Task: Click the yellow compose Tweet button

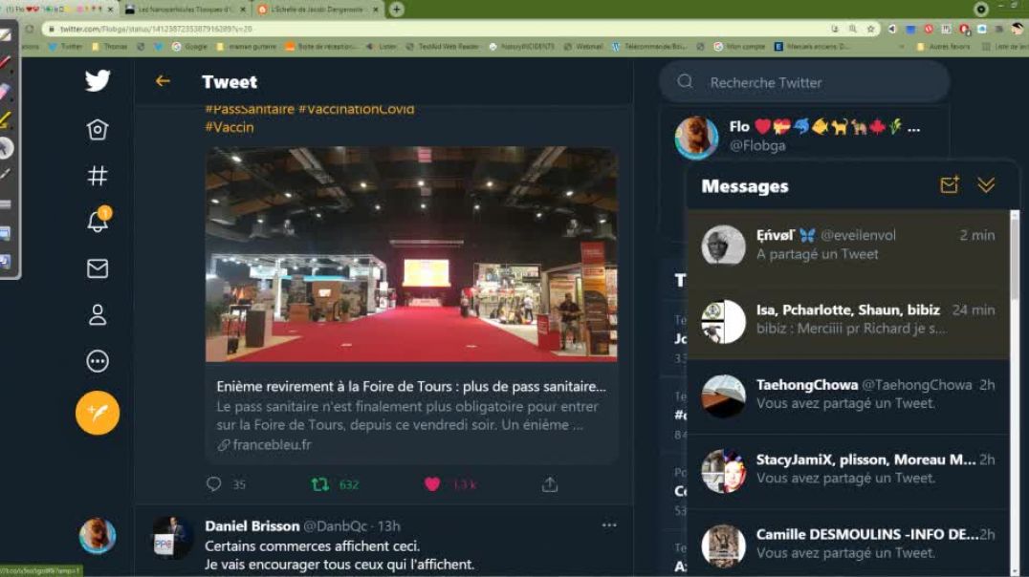Action: (x=98, y=413)
